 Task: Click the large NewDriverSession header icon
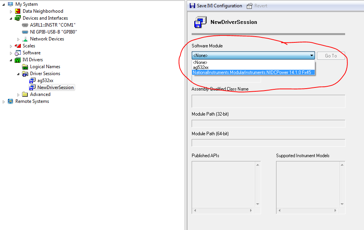point(201,22)
